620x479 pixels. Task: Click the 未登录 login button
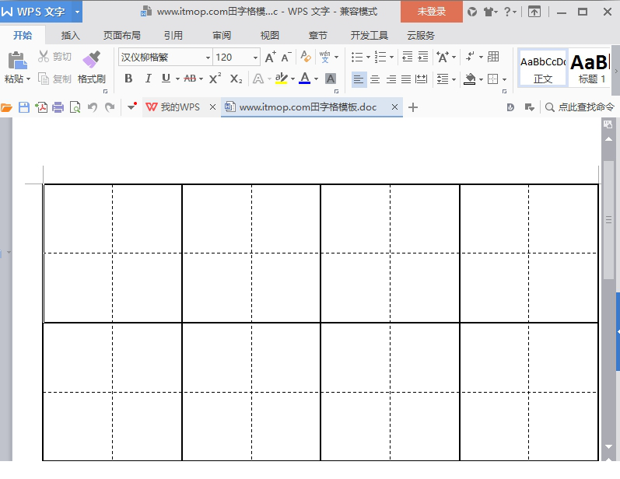[432, 12]
